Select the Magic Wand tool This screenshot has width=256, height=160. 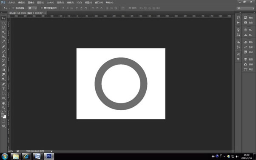(3, 32)
